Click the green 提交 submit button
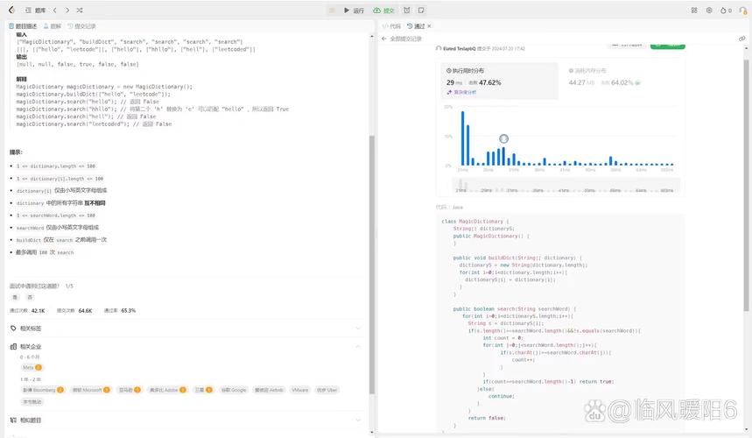The image size is (752, 438). pos(384,11)
